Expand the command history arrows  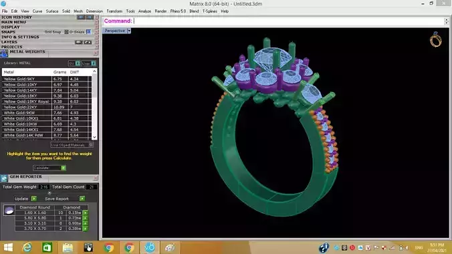click(x=447, y=21)
